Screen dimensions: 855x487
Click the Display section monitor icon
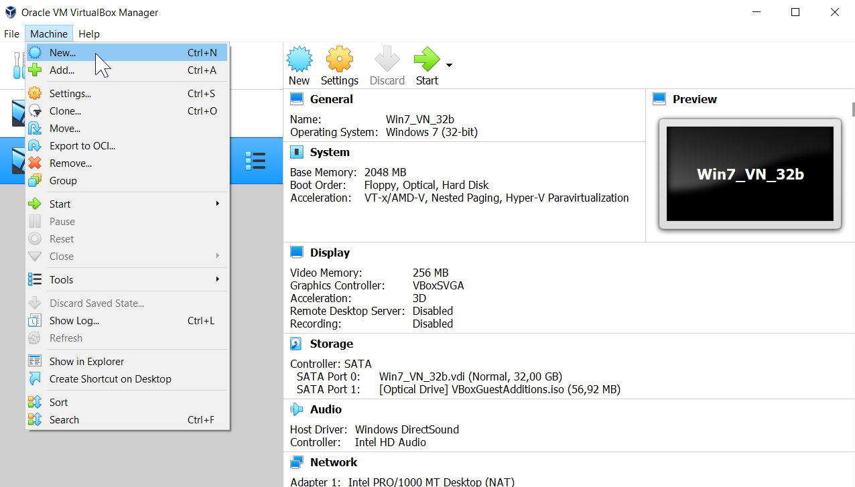(296, 253)
